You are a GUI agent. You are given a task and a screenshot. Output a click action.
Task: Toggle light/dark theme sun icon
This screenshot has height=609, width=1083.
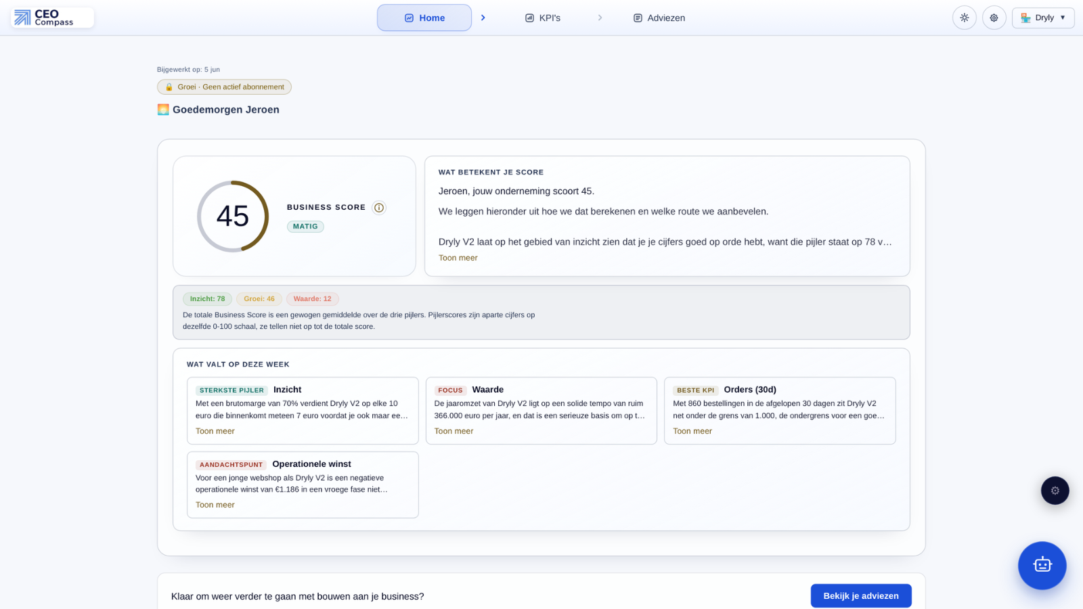pyautogui.click(x=965, y=18)
